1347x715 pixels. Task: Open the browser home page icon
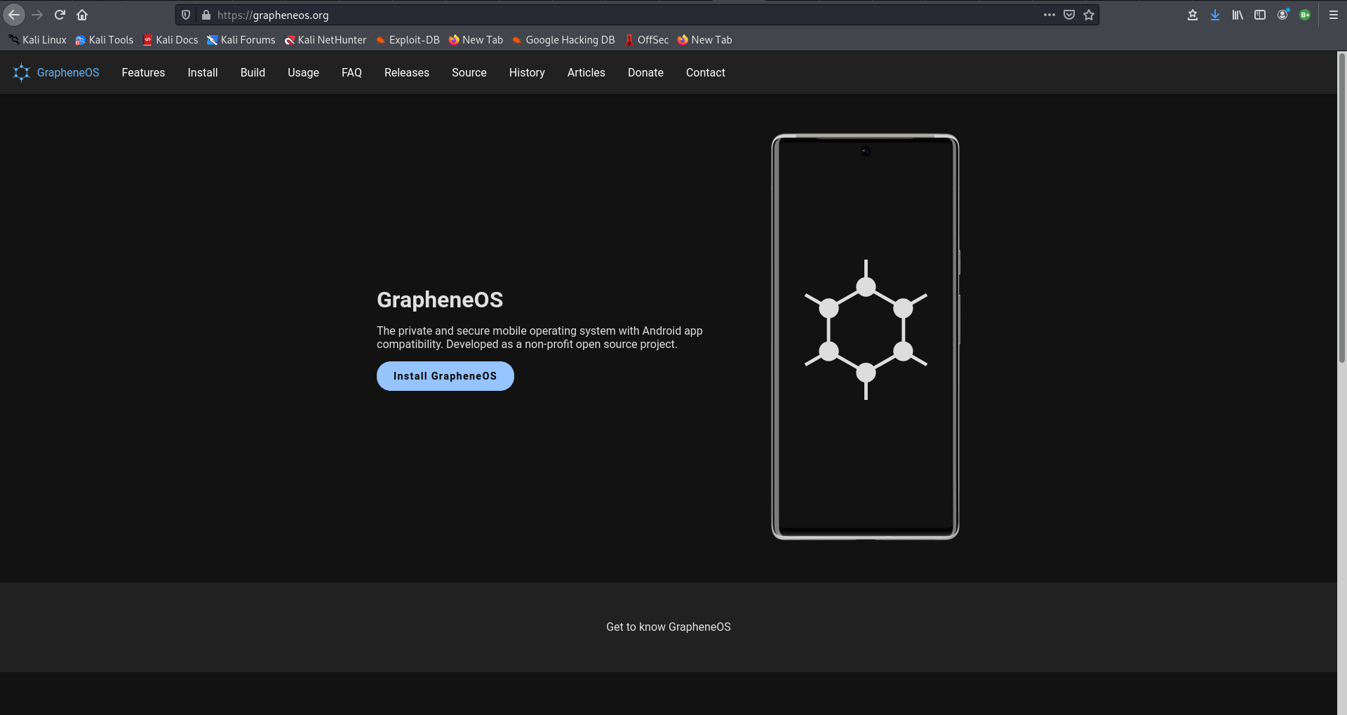[x=82, y=15]
